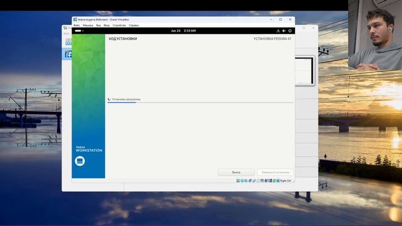The height and width of the screenshot is (226, 402).
Task: Click the VM preview thumbnail in background Manager
Action: pyautogui.click(x=304, y=71)
